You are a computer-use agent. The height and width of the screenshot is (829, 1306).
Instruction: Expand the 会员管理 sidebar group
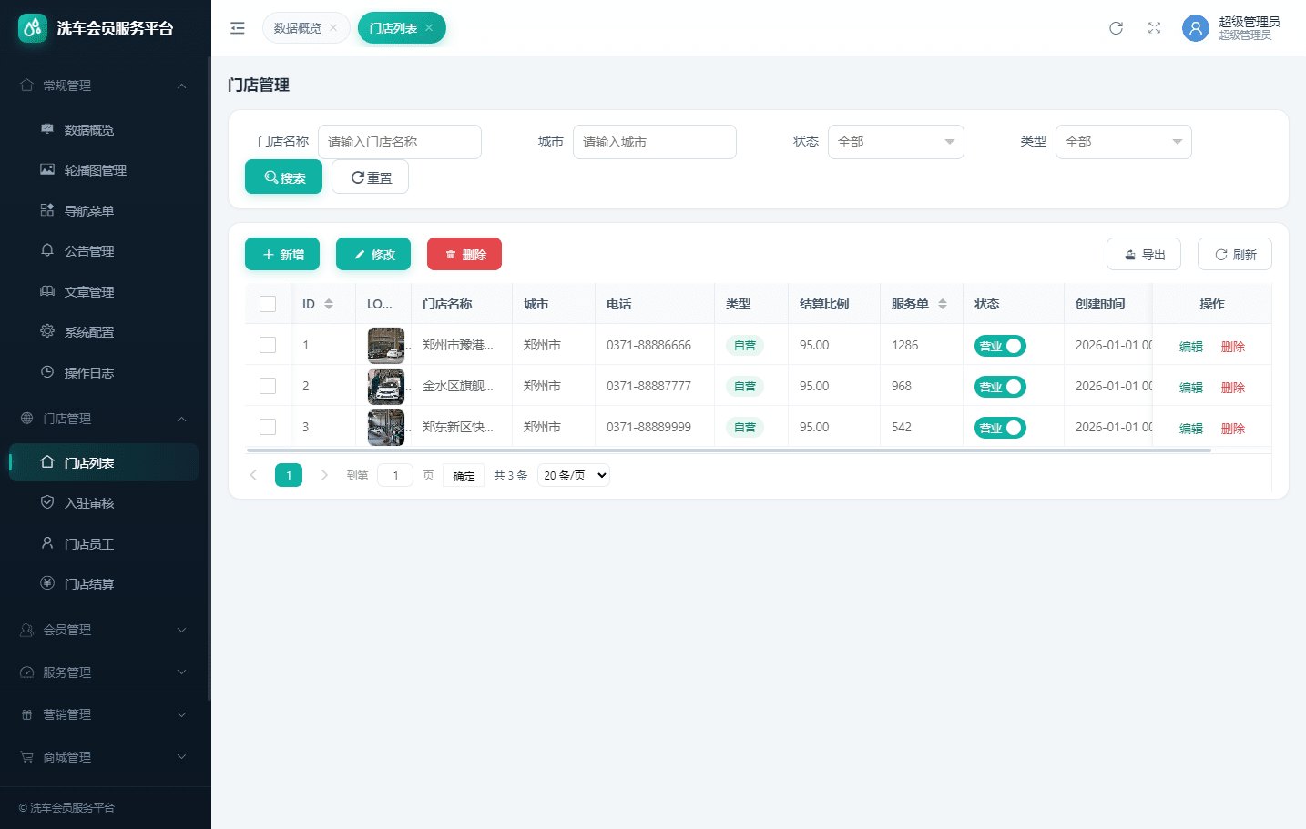point(104,630)
